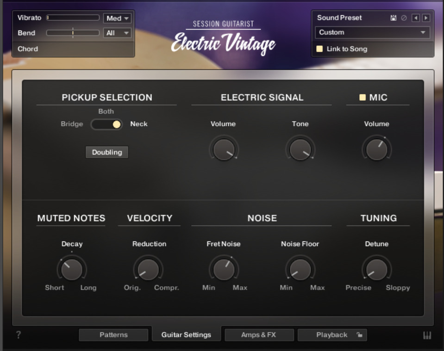Click the Fret Noise knob
The height and width of the screenshot is (351, 444).
(x=224, y=270)
